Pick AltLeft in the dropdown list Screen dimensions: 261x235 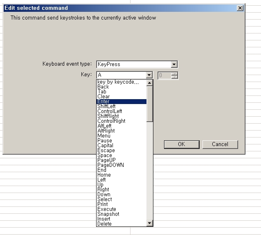pos(122,126)
